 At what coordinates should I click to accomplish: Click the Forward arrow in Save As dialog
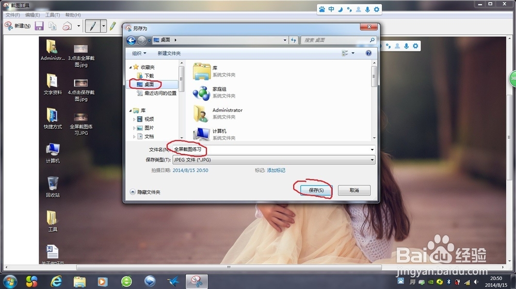pyautogui.click(x=142, y=40)
